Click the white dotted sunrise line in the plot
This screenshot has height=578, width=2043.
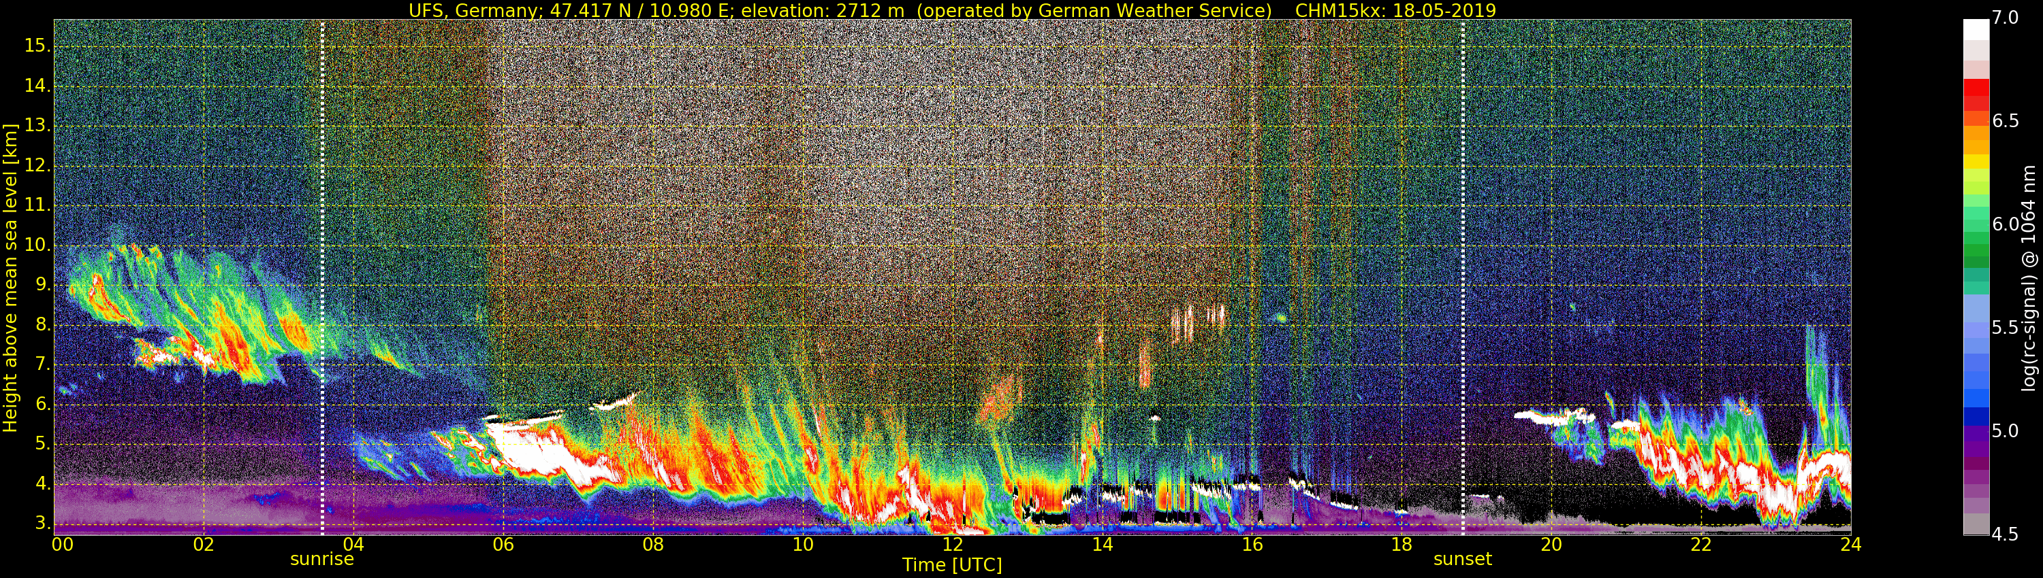tap(322, 277)
